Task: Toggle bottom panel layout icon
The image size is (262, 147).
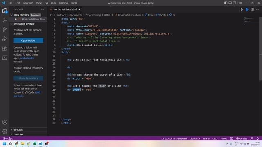Action: point(230,3)
